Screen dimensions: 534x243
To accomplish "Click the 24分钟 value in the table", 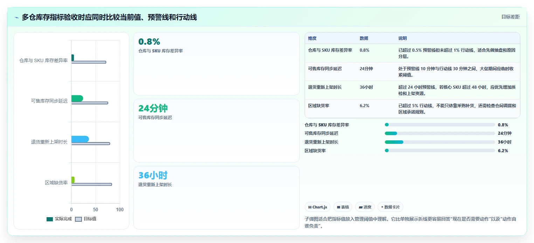I will [366, 69].
